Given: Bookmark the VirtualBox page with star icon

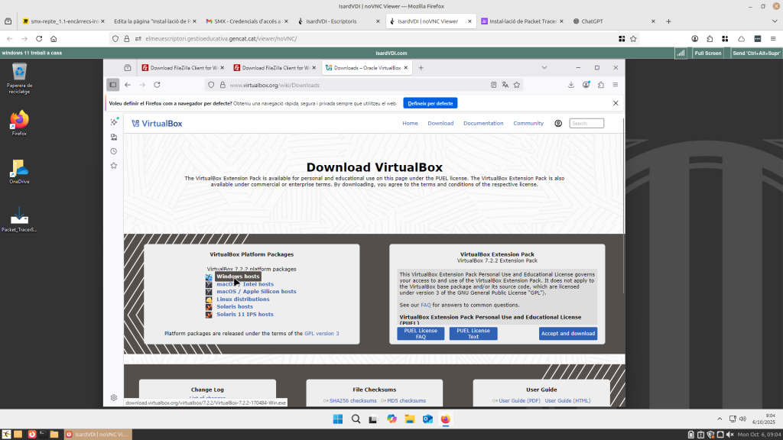Looking at the screenshot, I should (517, 85).
